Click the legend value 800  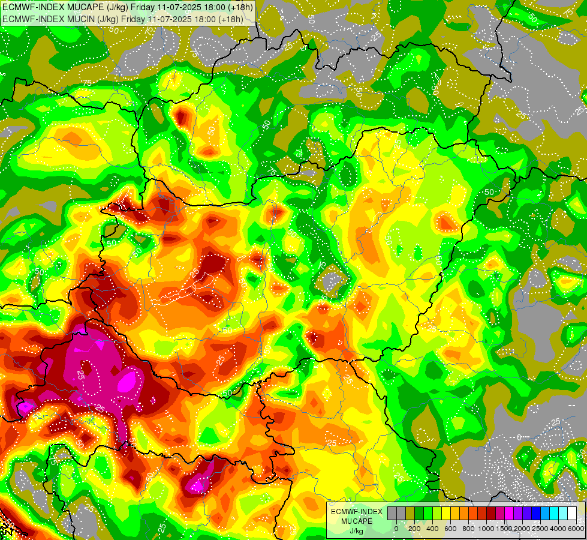pyautogui.click(x=468, y=529)
